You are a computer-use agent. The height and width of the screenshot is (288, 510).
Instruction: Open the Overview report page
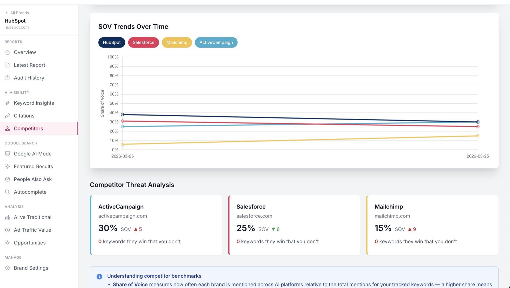click(39, 52)
